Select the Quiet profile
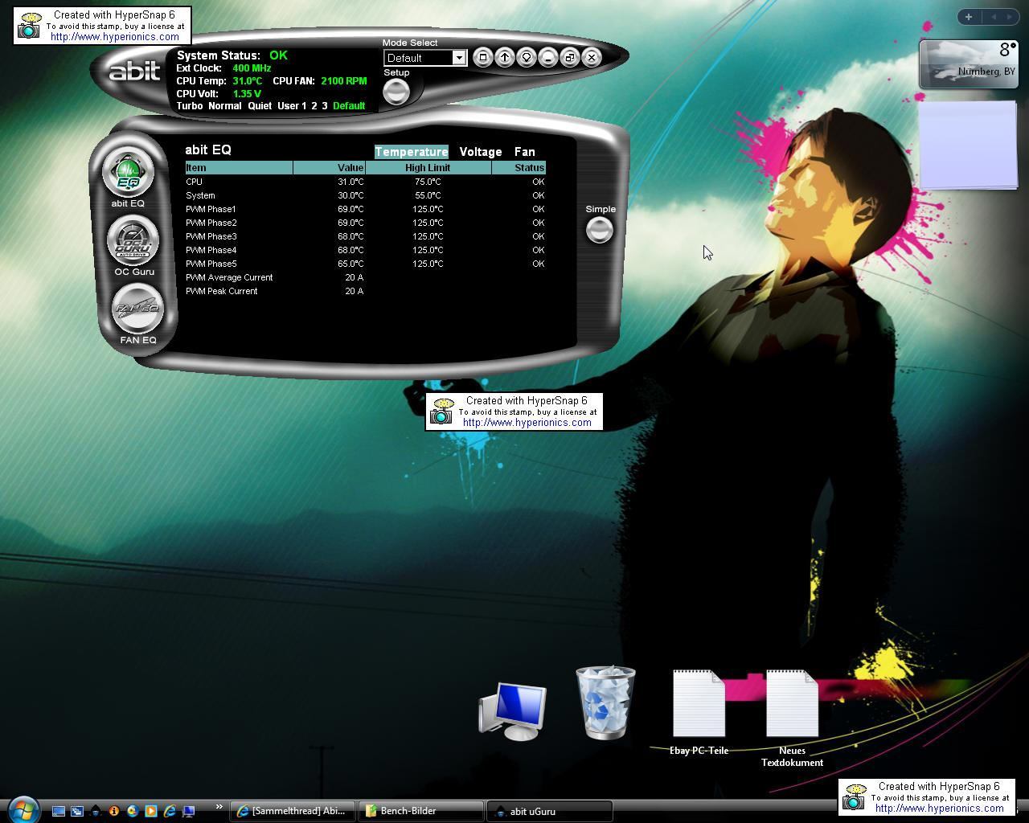This screenshot has height=823, width=1029. click(x=260, y=106)
